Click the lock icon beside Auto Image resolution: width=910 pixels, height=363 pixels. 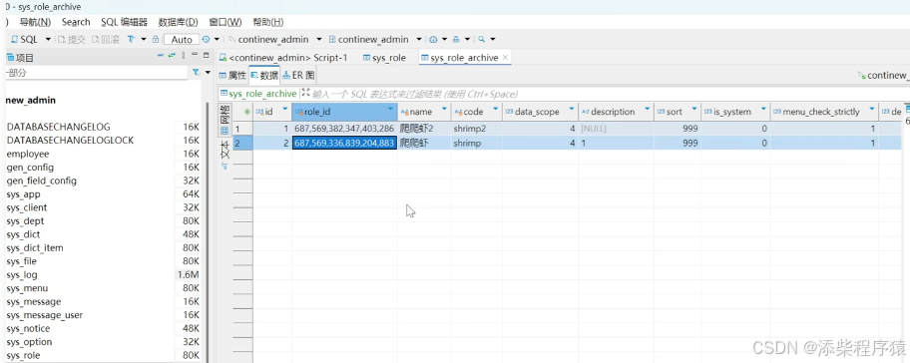156,40
